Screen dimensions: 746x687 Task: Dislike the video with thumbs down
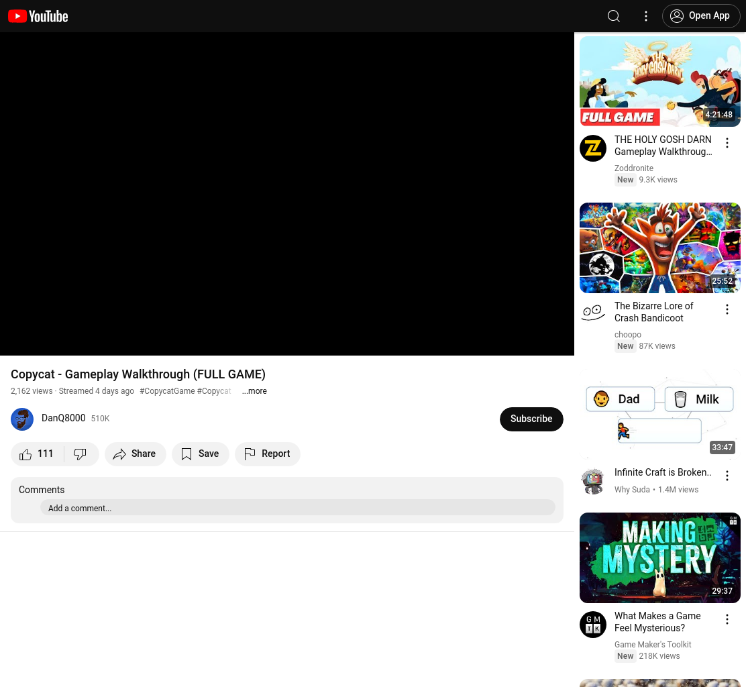click(81, 454)
